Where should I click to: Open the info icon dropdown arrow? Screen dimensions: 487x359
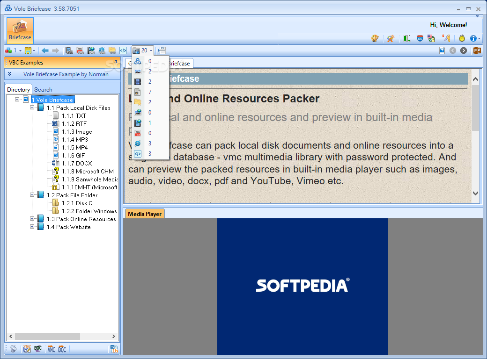[x=479, y=39]
